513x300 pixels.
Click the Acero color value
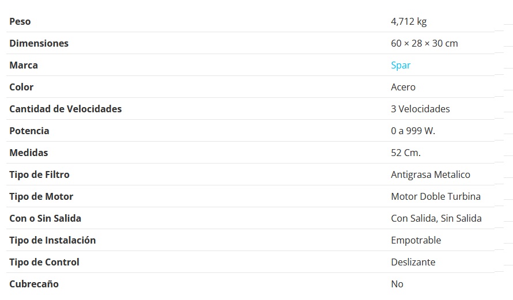pyautogui.click(x=403, y=88)
